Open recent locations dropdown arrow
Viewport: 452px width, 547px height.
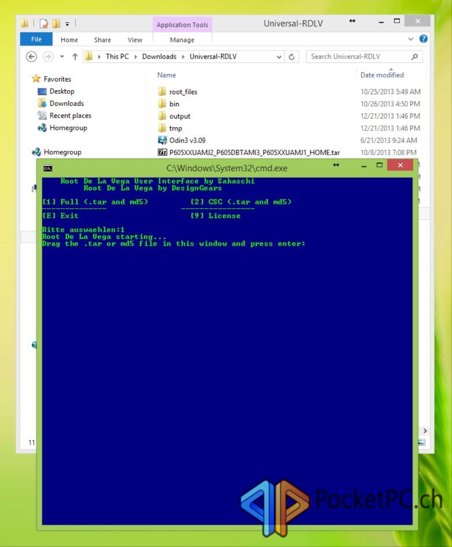pos(62,57)
